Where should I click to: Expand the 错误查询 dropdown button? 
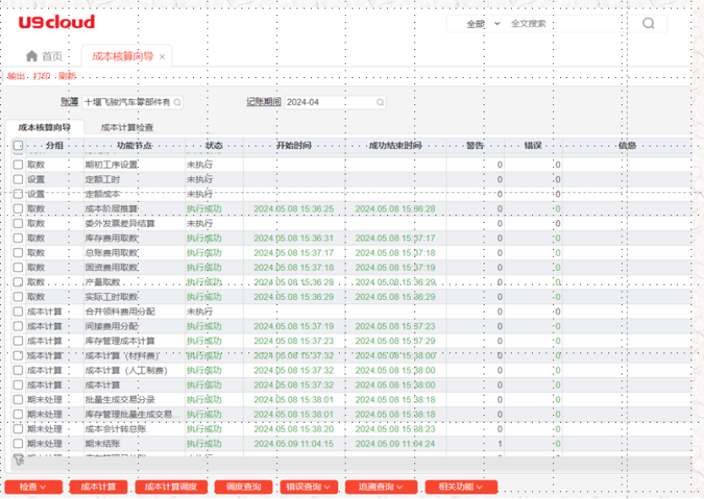(308, 486)
